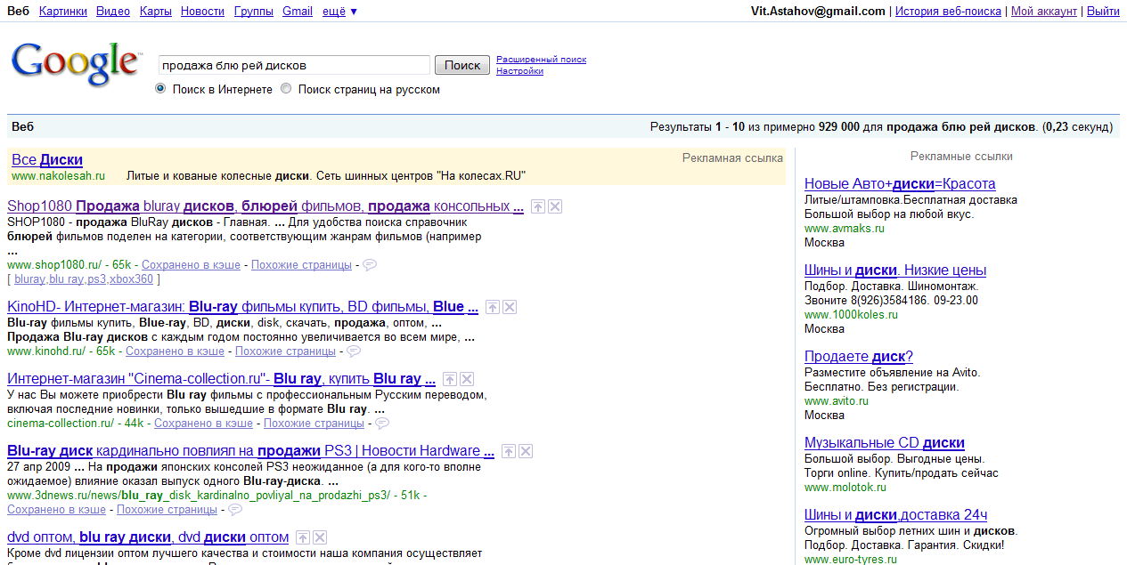Open 'Похожие страницы' for 3dnews.ru result
The image size is (1127, 565).
click(167, 510)
